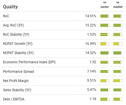Viewport: 126px width, 105px height.
Task: Select the Net Profit Margin label
Action: point(16,81)
